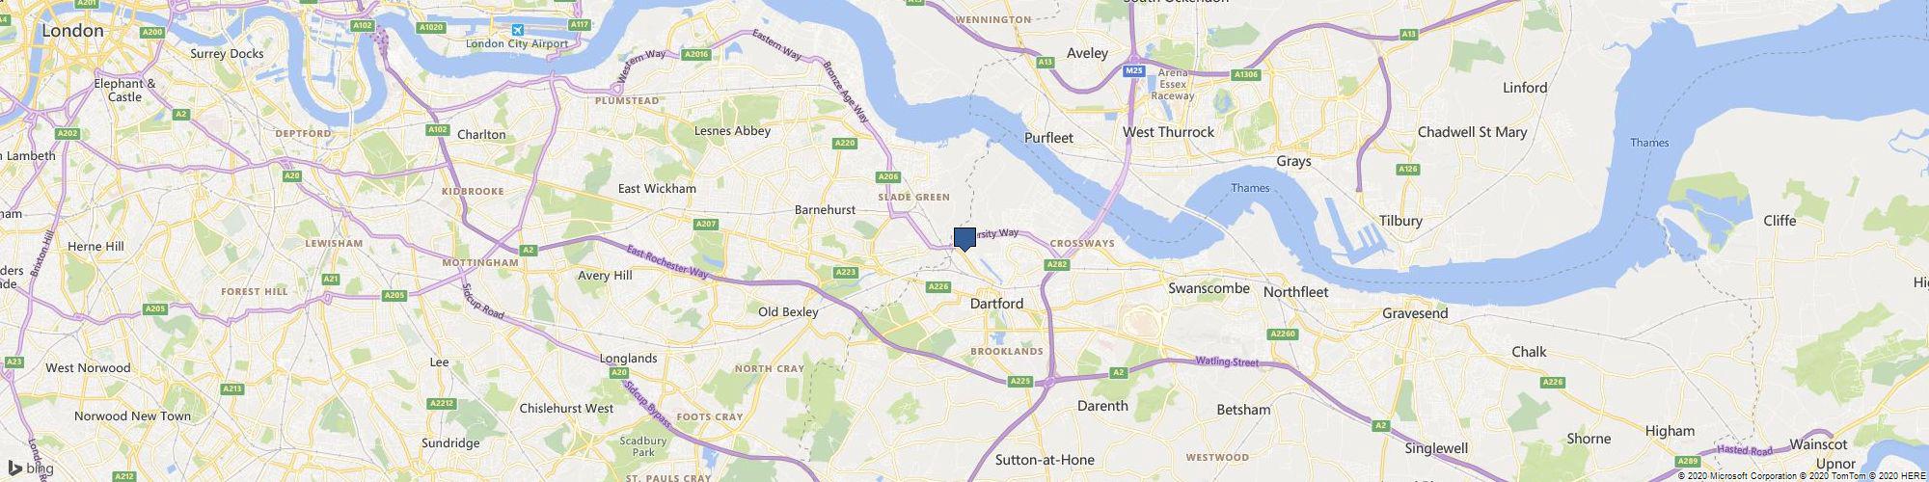The height and width of the screenshot is (482, 1929).
Task: Click the West Thurrock label
Action: (1168, 131)
